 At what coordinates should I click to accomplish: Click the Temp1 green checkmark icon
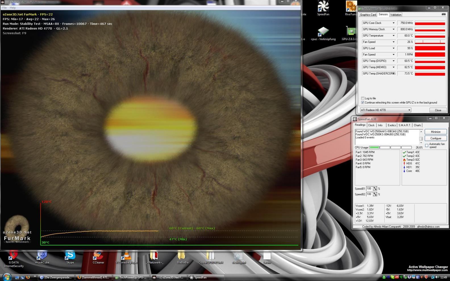pos(404,152)
